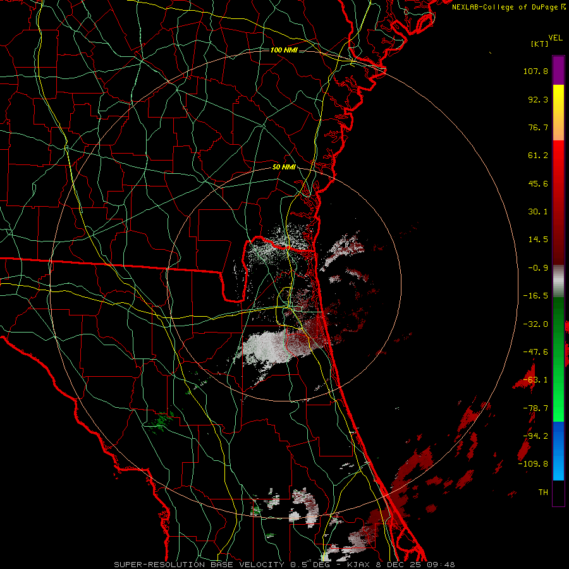Click the -0.9 legend value
Image resolution: width=569 pixels, height=569 pixels.
tap(538, 268)
